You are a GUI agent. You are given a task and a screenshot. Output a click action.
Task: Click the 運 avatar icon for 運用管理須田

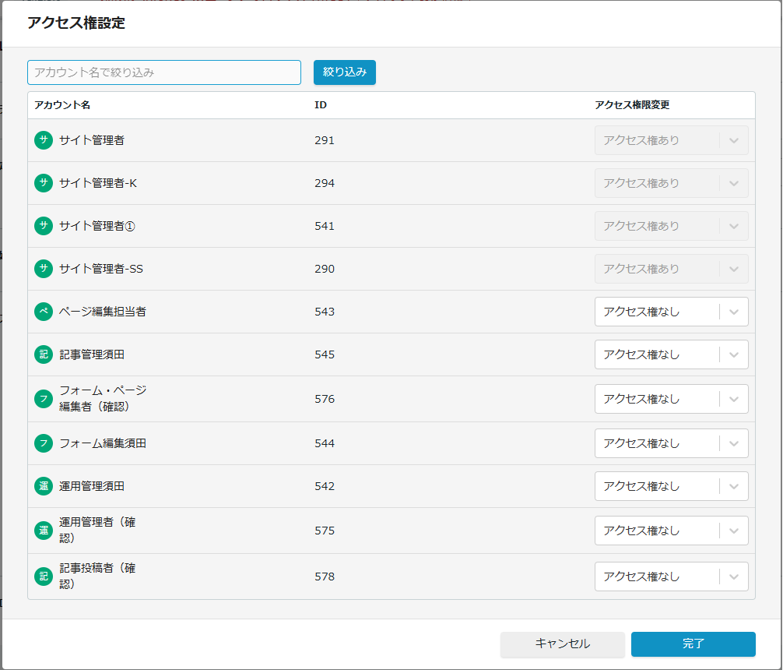click(44, 486)
